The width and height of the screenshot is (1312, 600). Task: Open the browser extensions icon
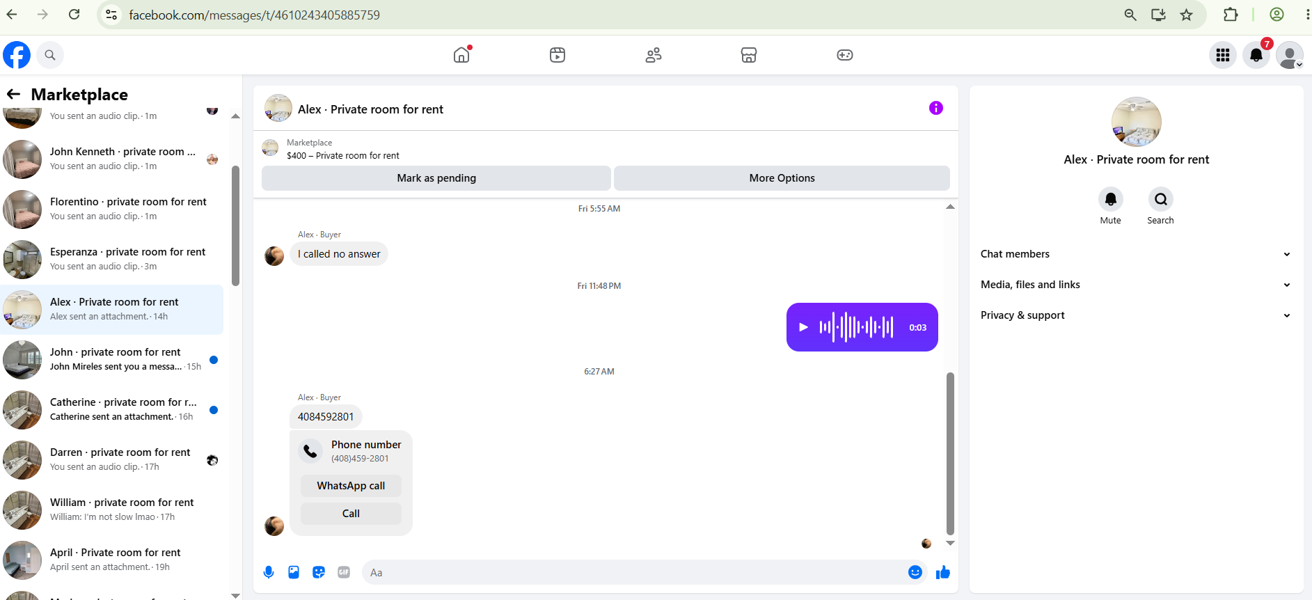[x=1231, y=15]
